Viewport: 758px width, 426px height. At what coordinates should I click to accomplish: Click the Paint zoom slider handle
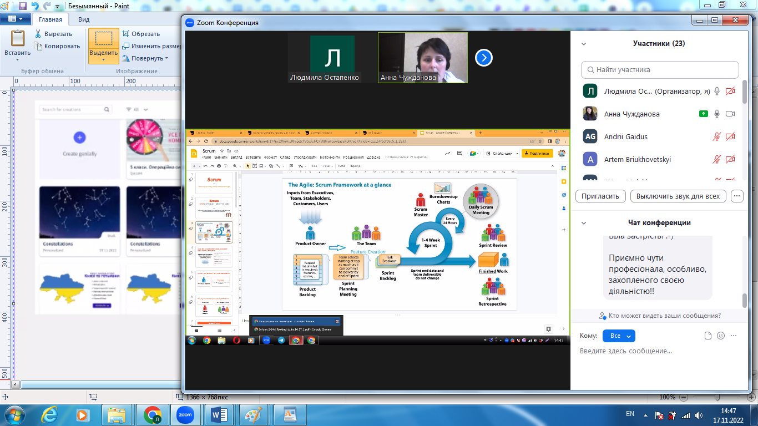point(716,397)
